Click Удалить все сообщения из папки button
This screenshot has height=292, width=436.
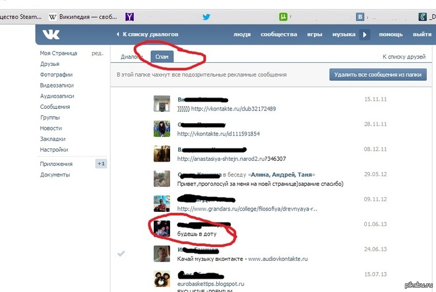coord(378,75)
